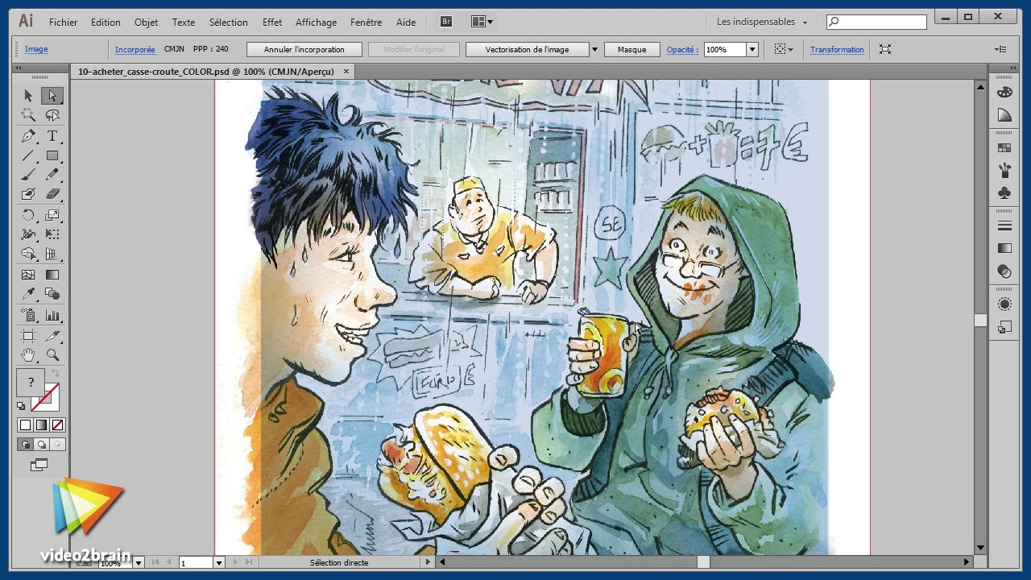Screen dimensions: 1031x580
Task: Select the Eraser tool
Action: (52, 194)
